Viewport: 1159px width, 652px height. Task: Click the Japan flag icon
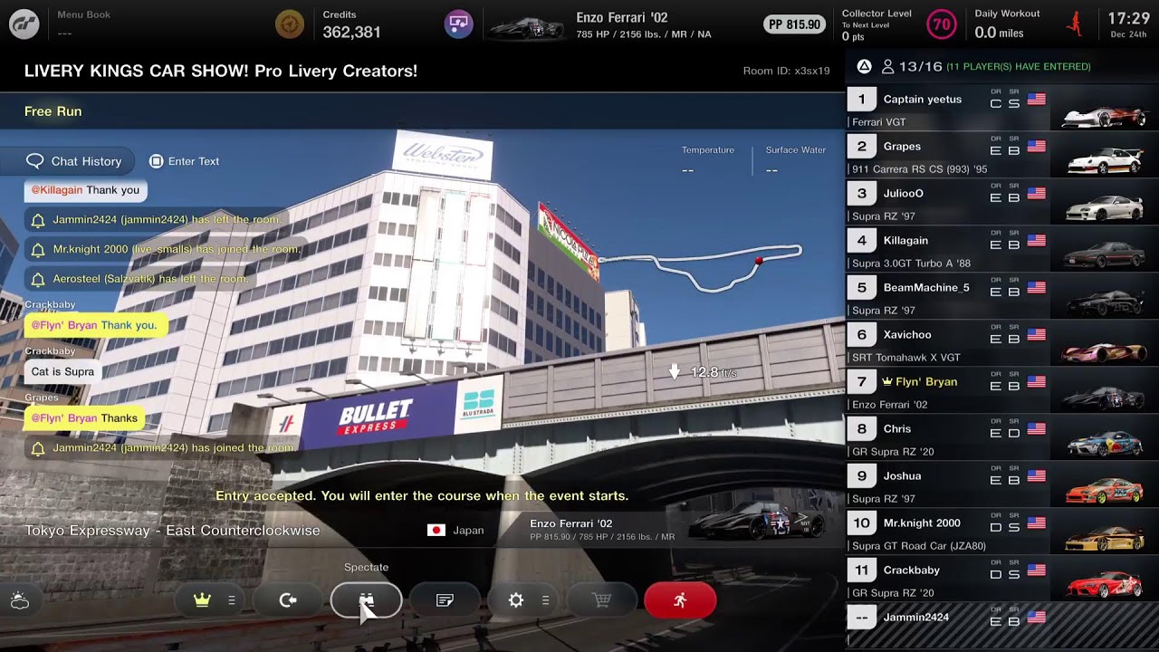point(436,531)
